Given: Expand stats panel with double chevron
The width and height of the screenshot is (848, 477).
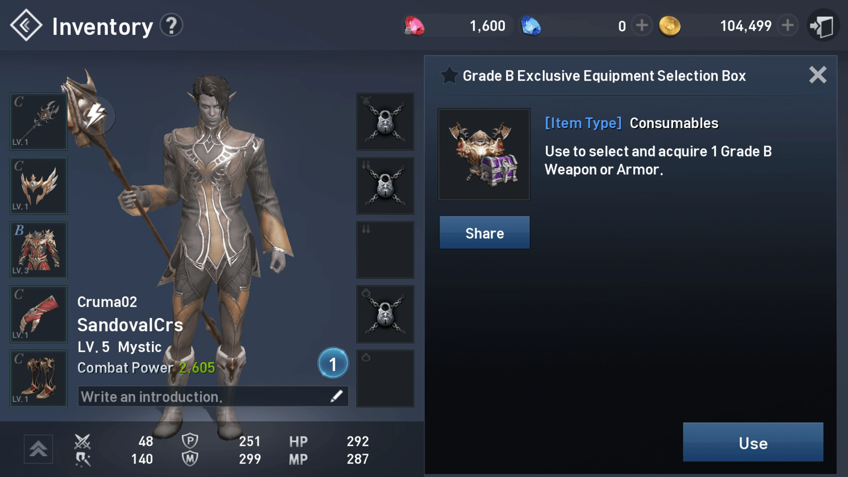Looking at the screenshot, I should 38,449.
